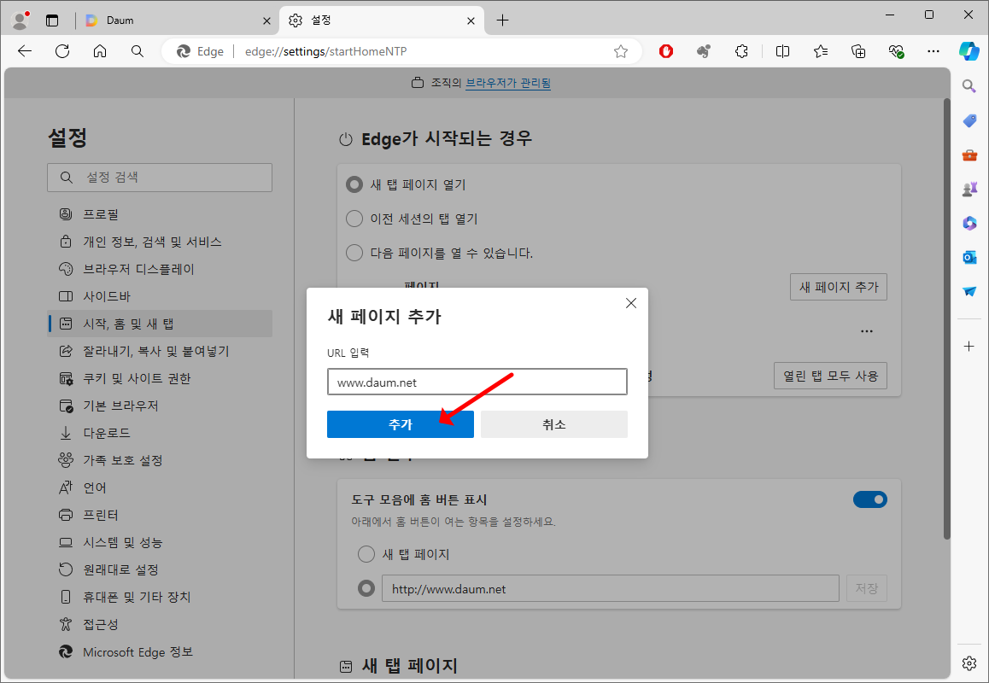Click the 열린 탭 모두 사용 button
This screenshot has width=989, height=683.
click(x=830, y=376)
